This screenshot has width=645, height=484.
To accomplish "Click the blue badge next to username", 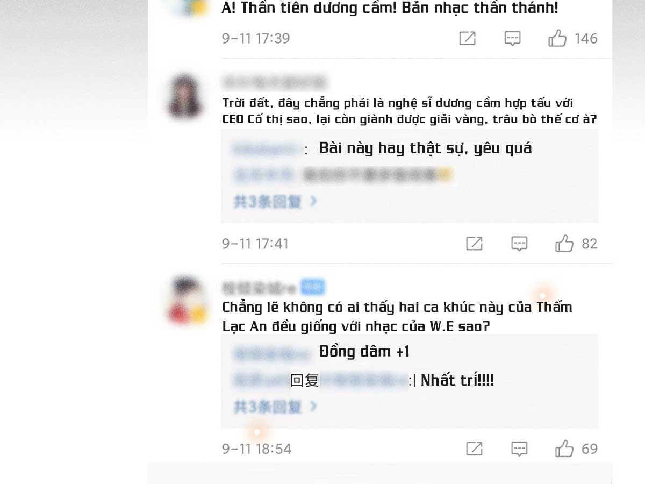I will point(312,288).
